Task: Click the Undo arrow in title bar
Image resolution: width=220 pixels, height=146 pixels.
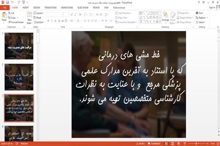Action: (12, 3)
